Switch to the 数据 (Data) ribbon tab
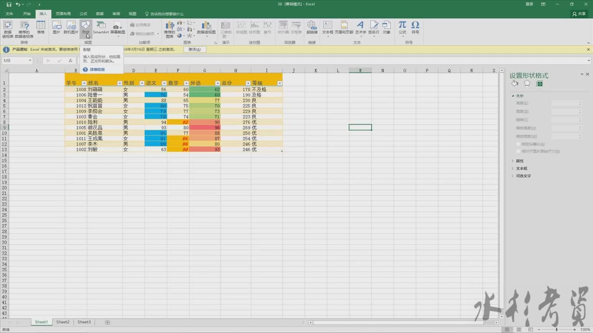The width and height of the screenshot is (593, 333). pyautogui.click(x=100, y=14)
